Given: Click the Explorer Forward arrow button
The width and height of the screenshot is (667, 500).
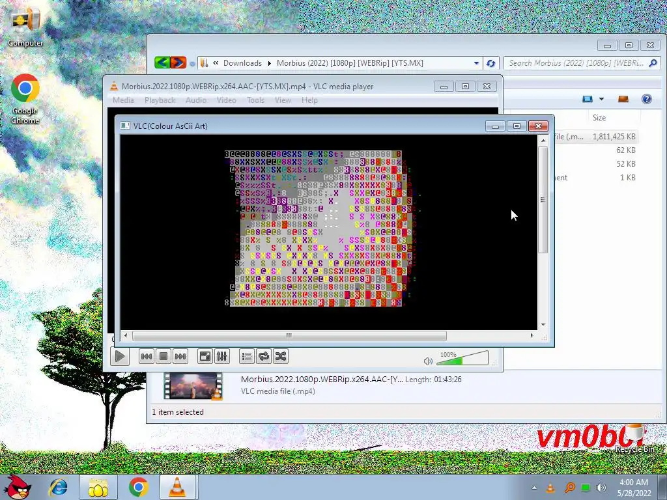Looking at the screenshot, I should pos(178,63).
